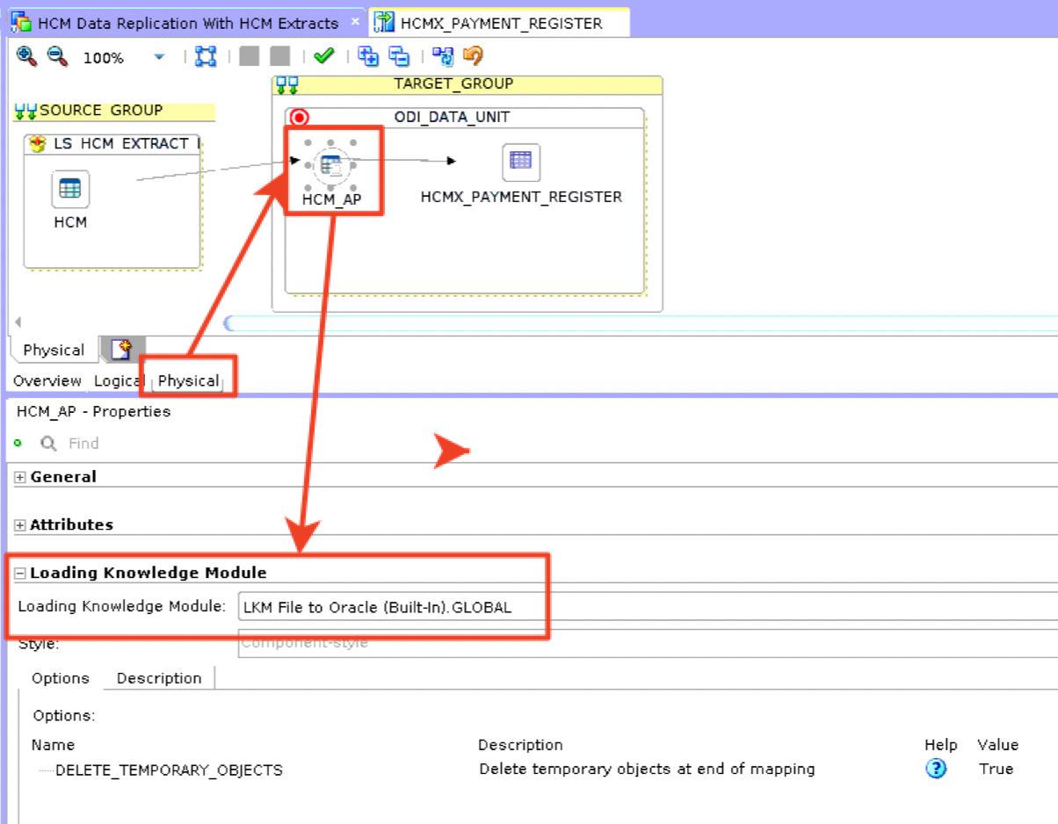Click the green checkmark validate icon
The height and width of the screenshot is (824, 1058).
click(324, 56)
